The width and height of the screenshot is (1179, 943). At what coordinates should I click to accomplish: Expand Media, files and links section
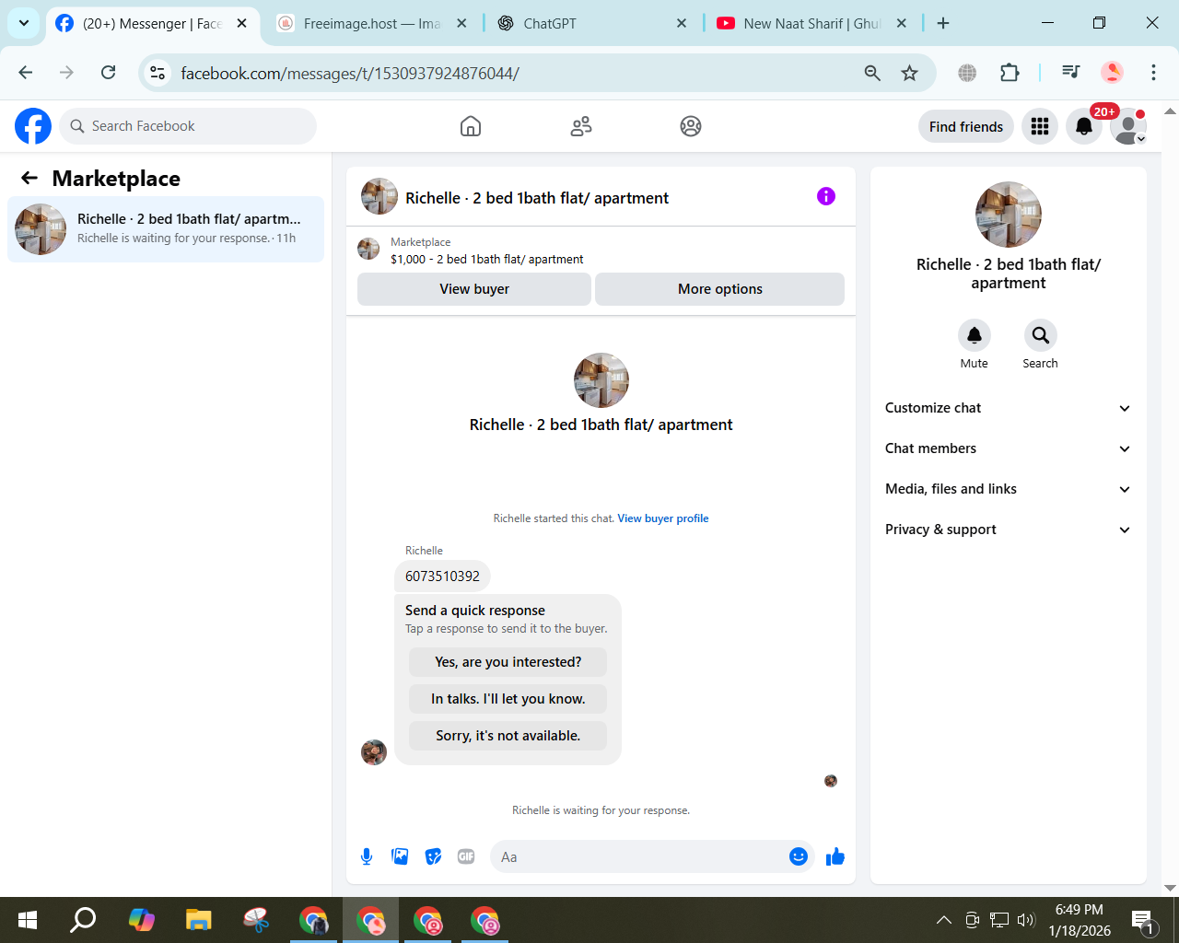click(1008, 489)
